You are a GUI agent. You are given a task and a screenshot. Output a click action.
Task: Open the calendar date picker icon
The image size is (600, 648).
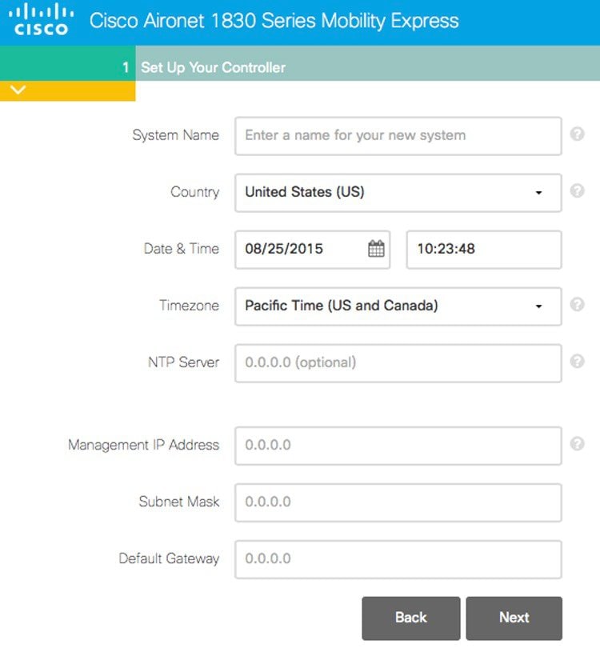376,249
